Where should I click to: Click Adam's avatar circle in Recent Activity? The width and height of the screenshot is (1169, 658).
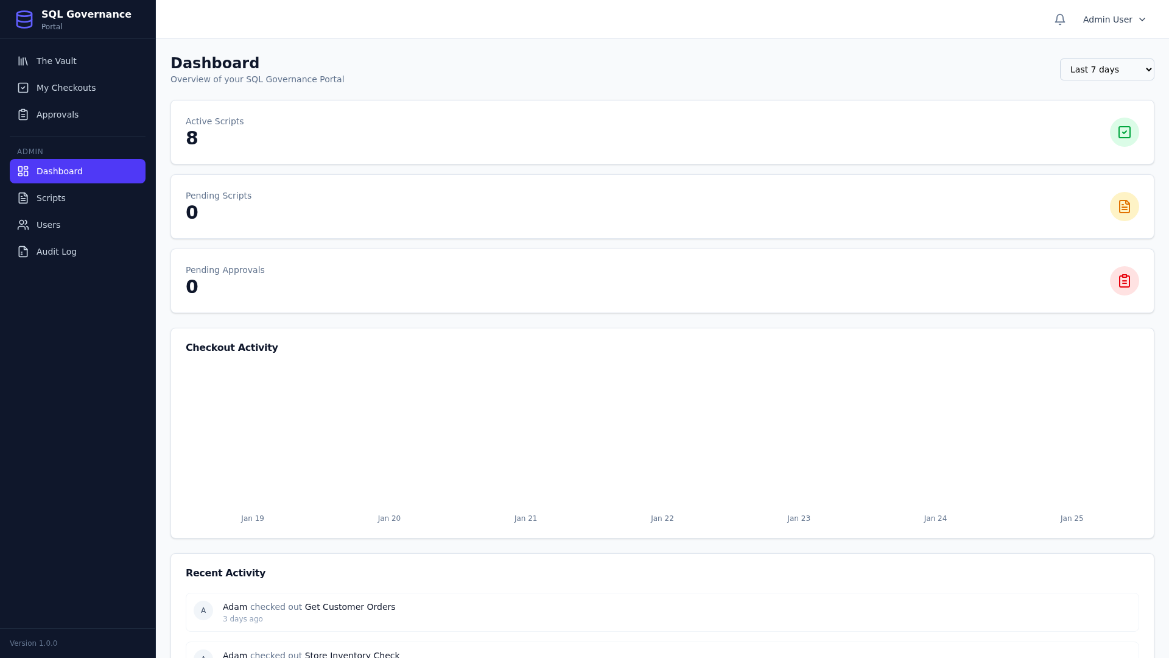pyautogui.click(x=203, y=610)
